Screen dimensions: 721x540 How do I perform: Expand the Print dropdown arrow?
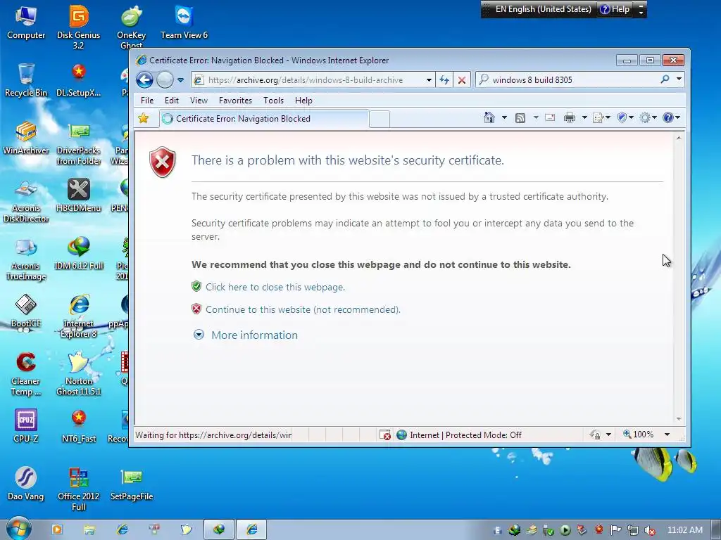point(584,118)
